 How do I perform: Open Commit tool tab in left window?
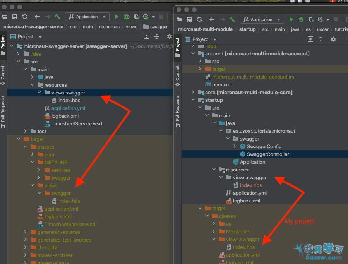[x=3, y=74]
